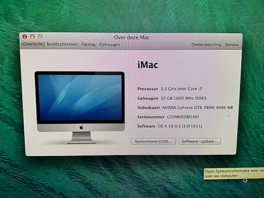Open the Opslag tab

click(x=88, y=45)
